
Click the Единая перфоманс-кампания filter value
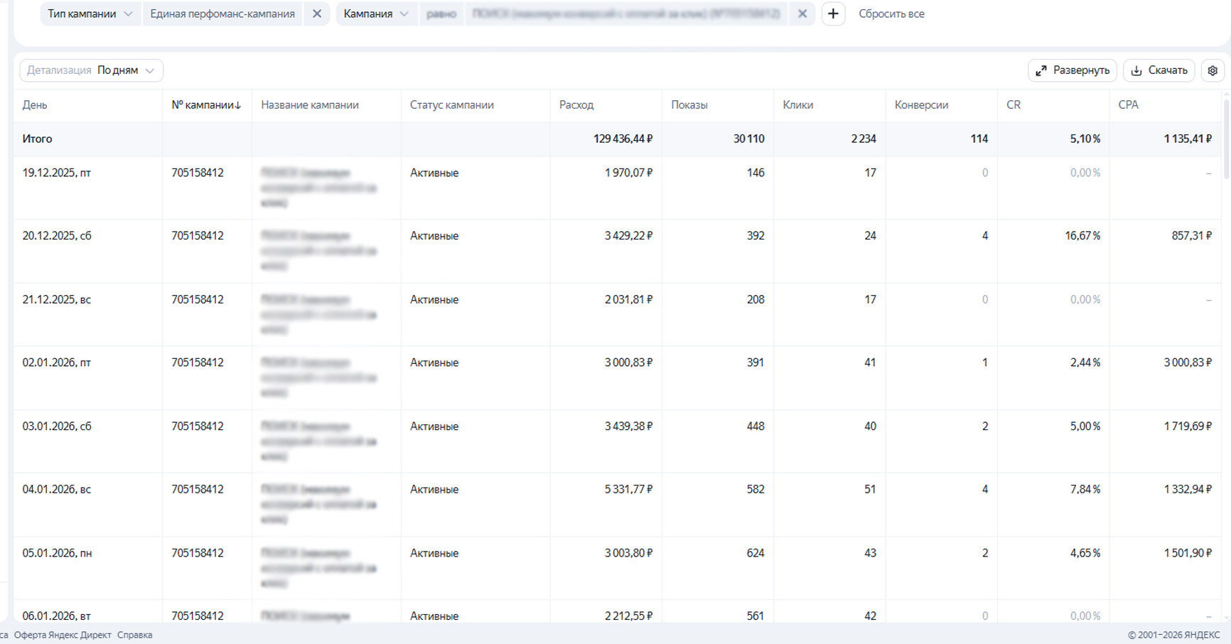click(x=222, y=14)
